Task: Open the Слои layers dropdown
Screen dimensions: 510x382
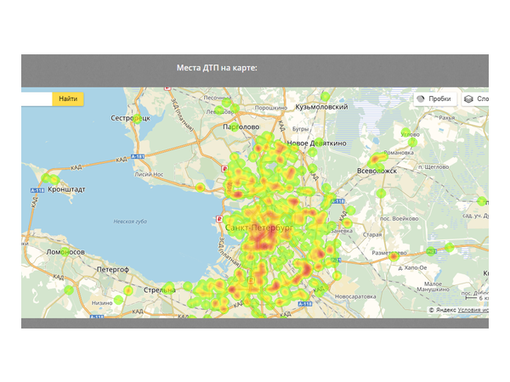Action: tap(475, 98)
